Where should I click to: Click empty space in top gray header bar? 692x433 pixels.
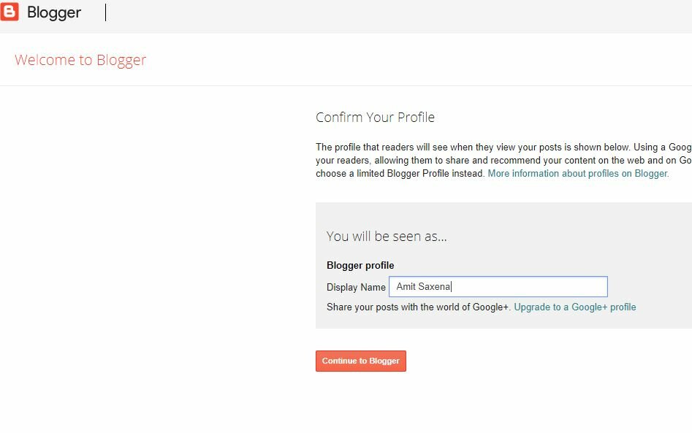(398, 16)
